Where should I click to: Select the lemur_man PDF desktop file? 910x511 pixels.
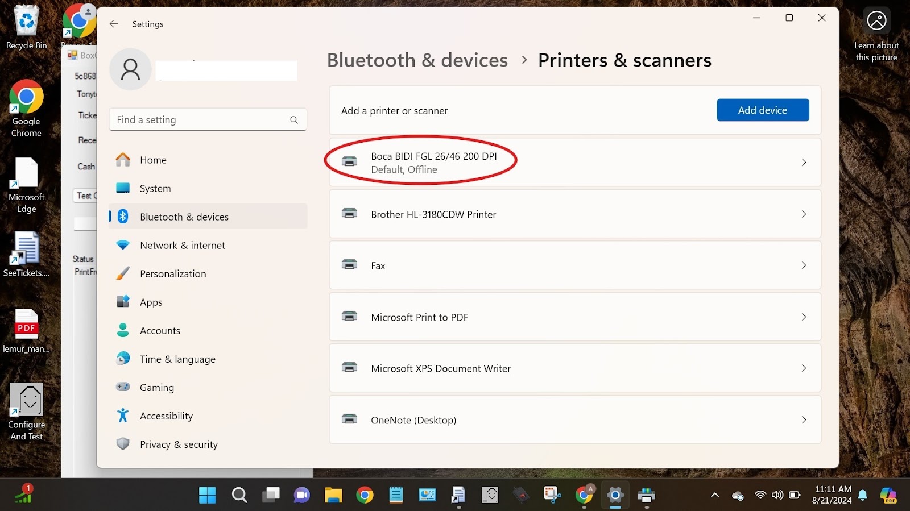(26, 330)
